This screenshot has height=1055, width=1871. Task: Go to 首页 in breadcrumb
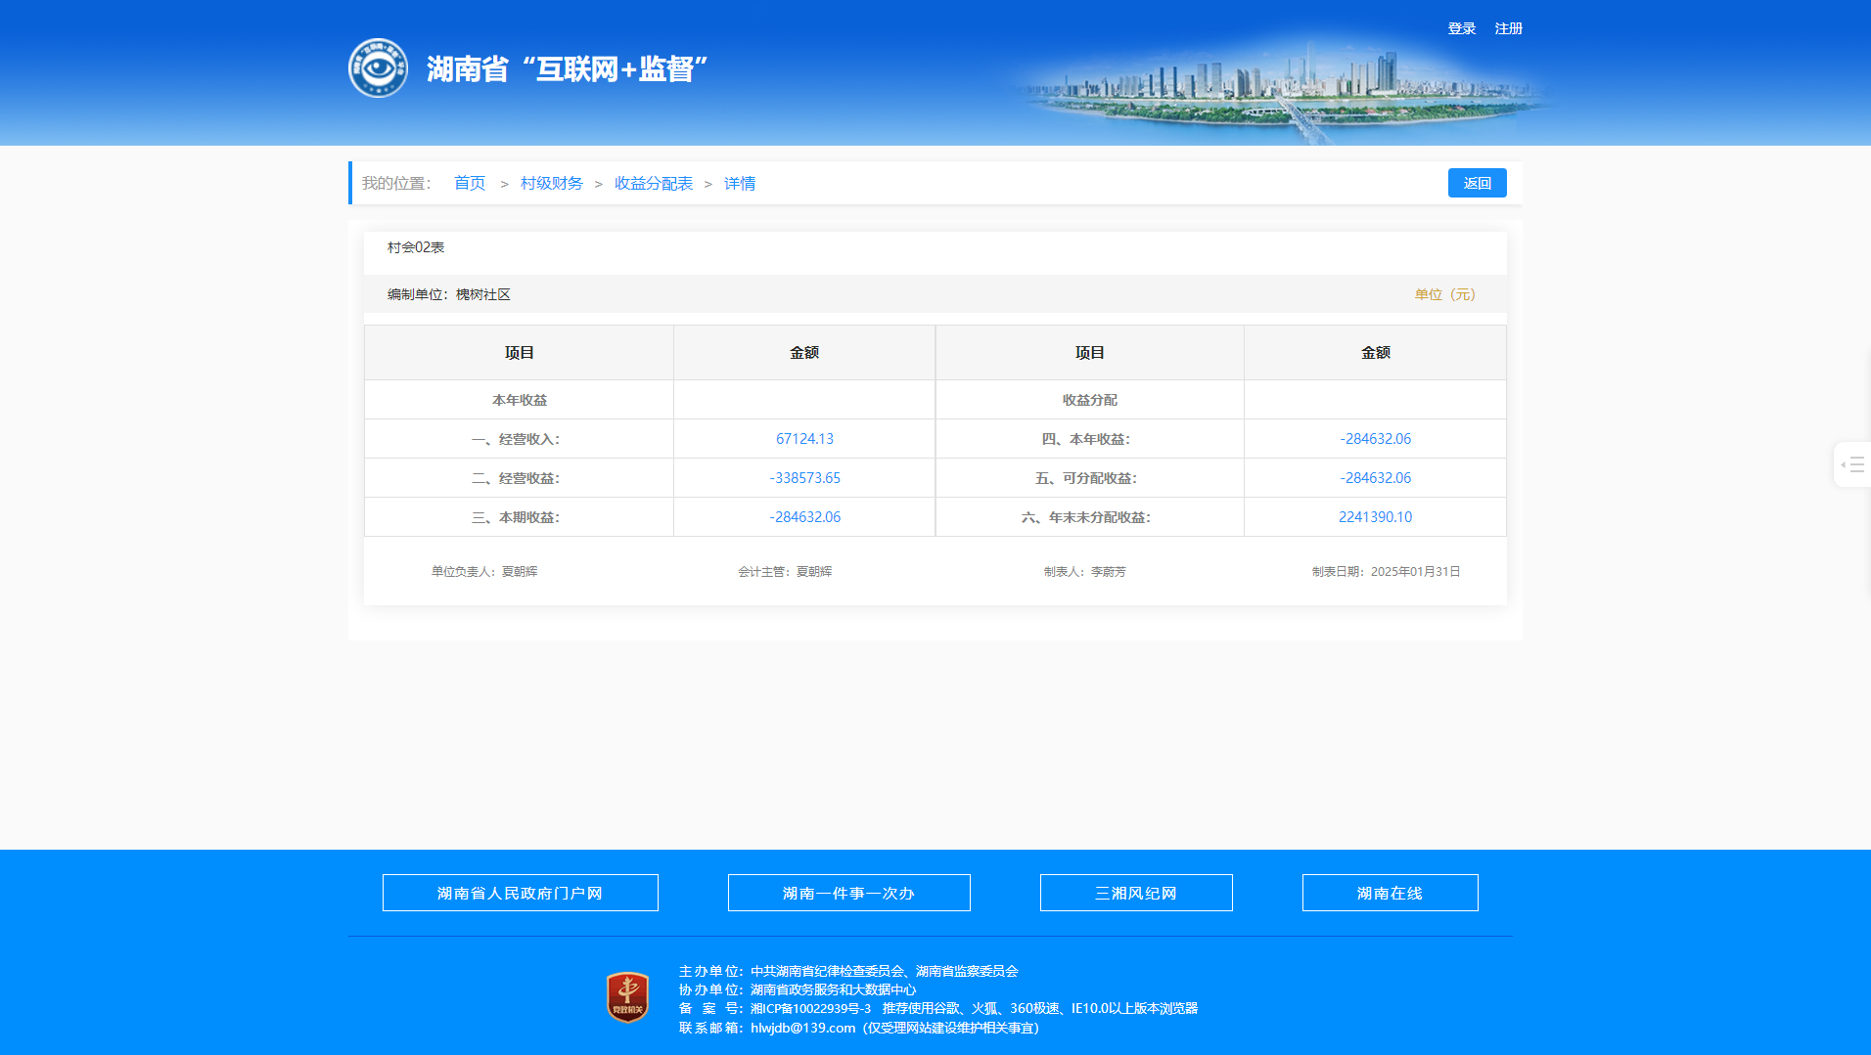(470, 183)
